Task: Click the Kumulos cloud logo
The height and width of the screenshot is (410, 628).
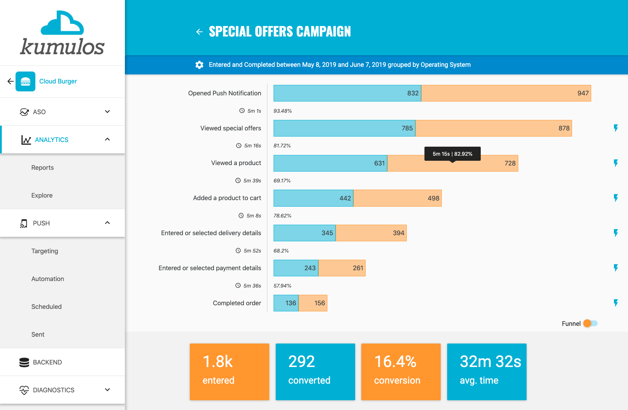Action: pos(62,22)
